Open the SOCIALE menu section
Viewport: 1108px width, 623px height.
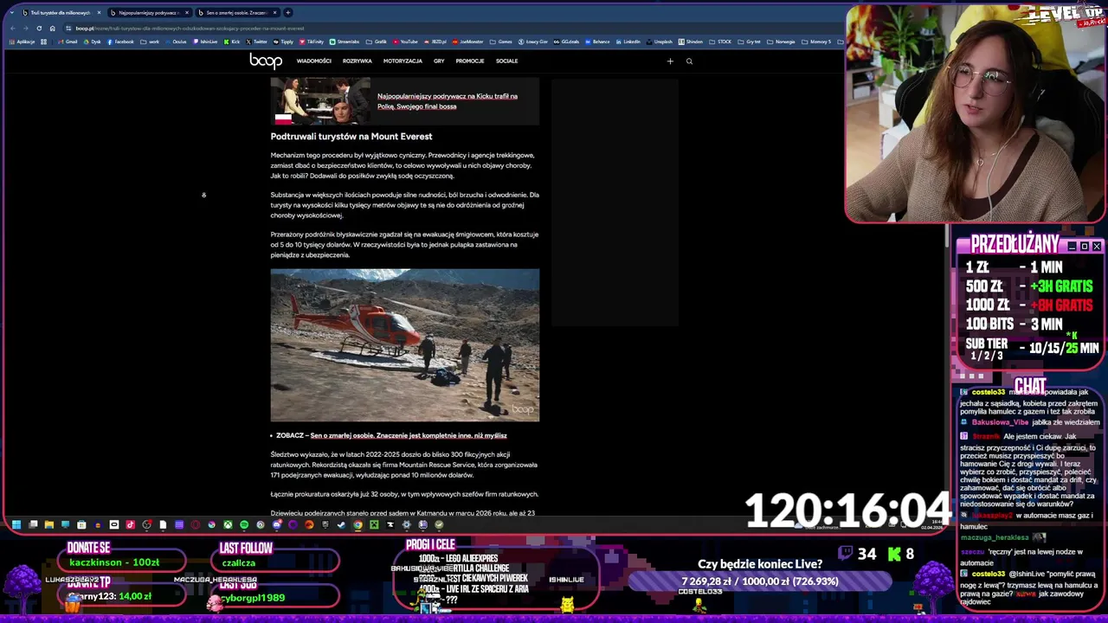(x=506, y=61)
